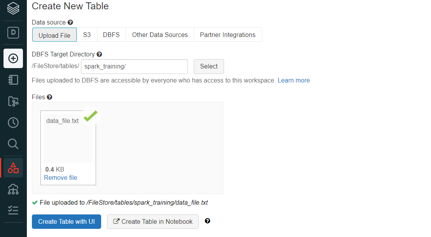Click the Select directory button

208,67
